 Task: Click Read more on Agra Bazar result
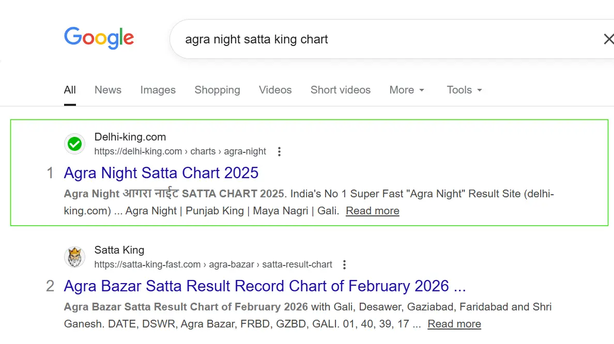pos(454,324)
